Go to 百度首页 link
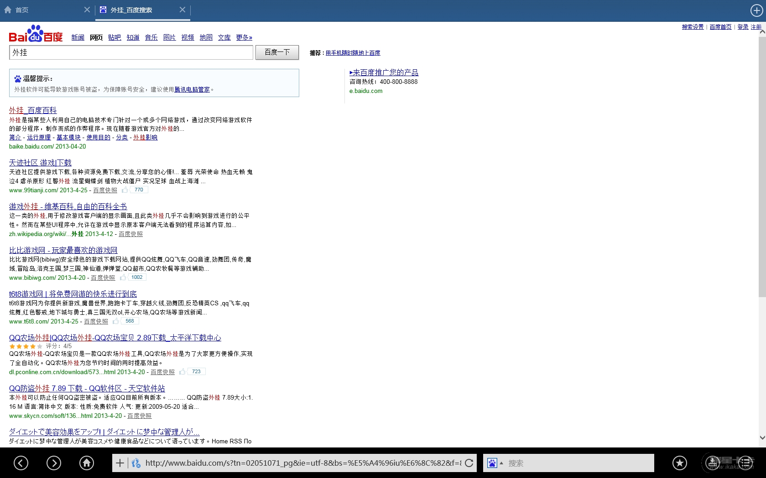 (x=720, y=27)
